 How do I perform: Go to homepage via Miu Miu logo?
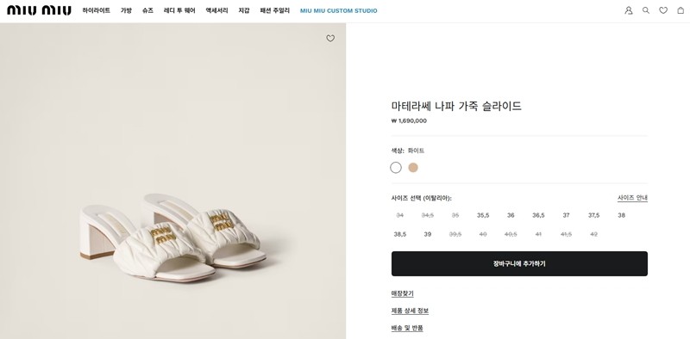(39, 10)
